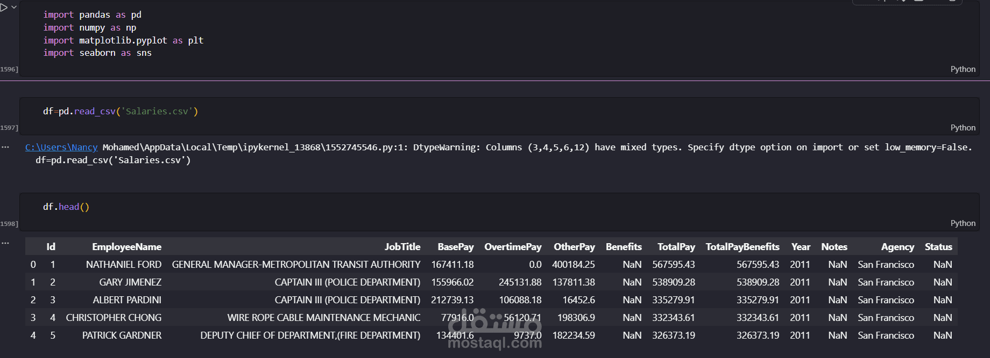Click the OtherPay value 16452.6
Screen dimensions: 990x358
579,300
